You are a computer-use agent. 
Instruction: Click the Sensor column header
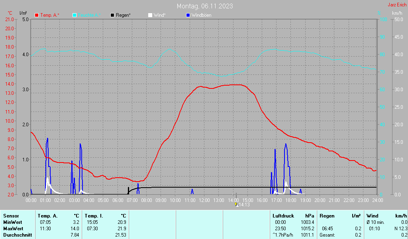(10, 215)
